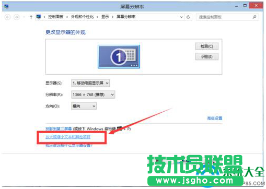This screenshot has height=189, width=266.
Task: Expand the chevron after 外观和个性化 breadcrumb
Action: (97, 17)
